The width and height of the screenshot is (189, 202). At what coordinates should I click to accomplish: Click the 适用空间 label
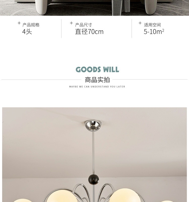click(x=152, y=25)
